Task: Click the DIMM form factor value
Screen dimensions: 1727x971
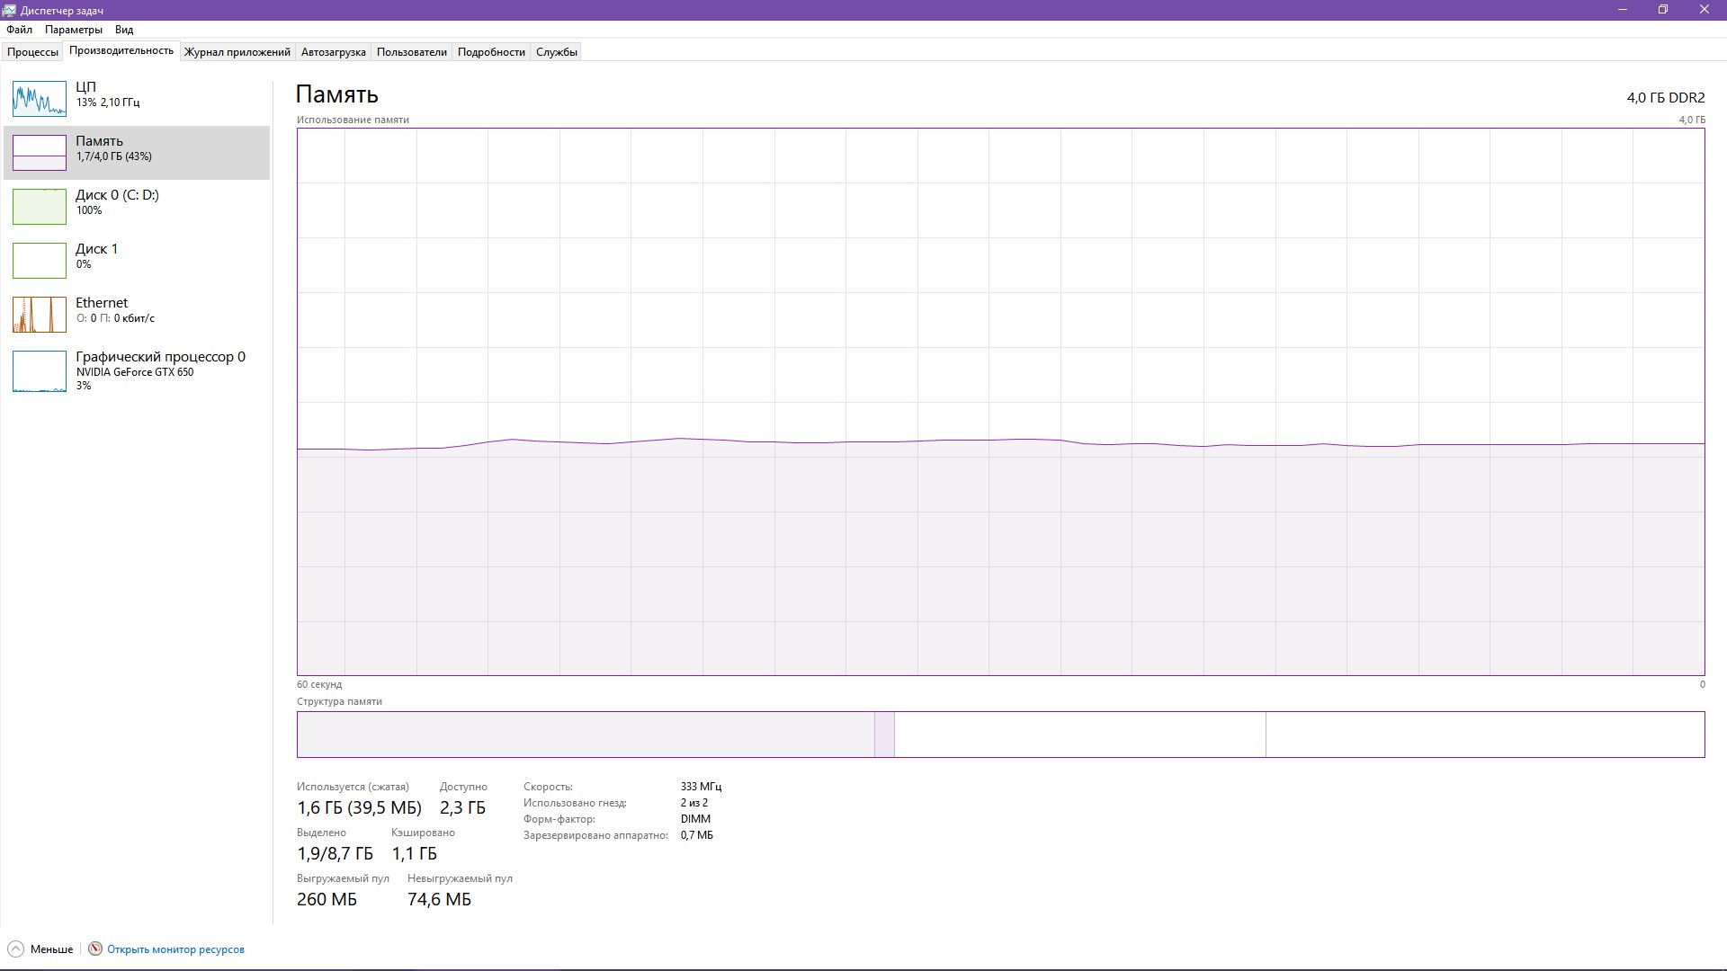Action: coord(695,819)
